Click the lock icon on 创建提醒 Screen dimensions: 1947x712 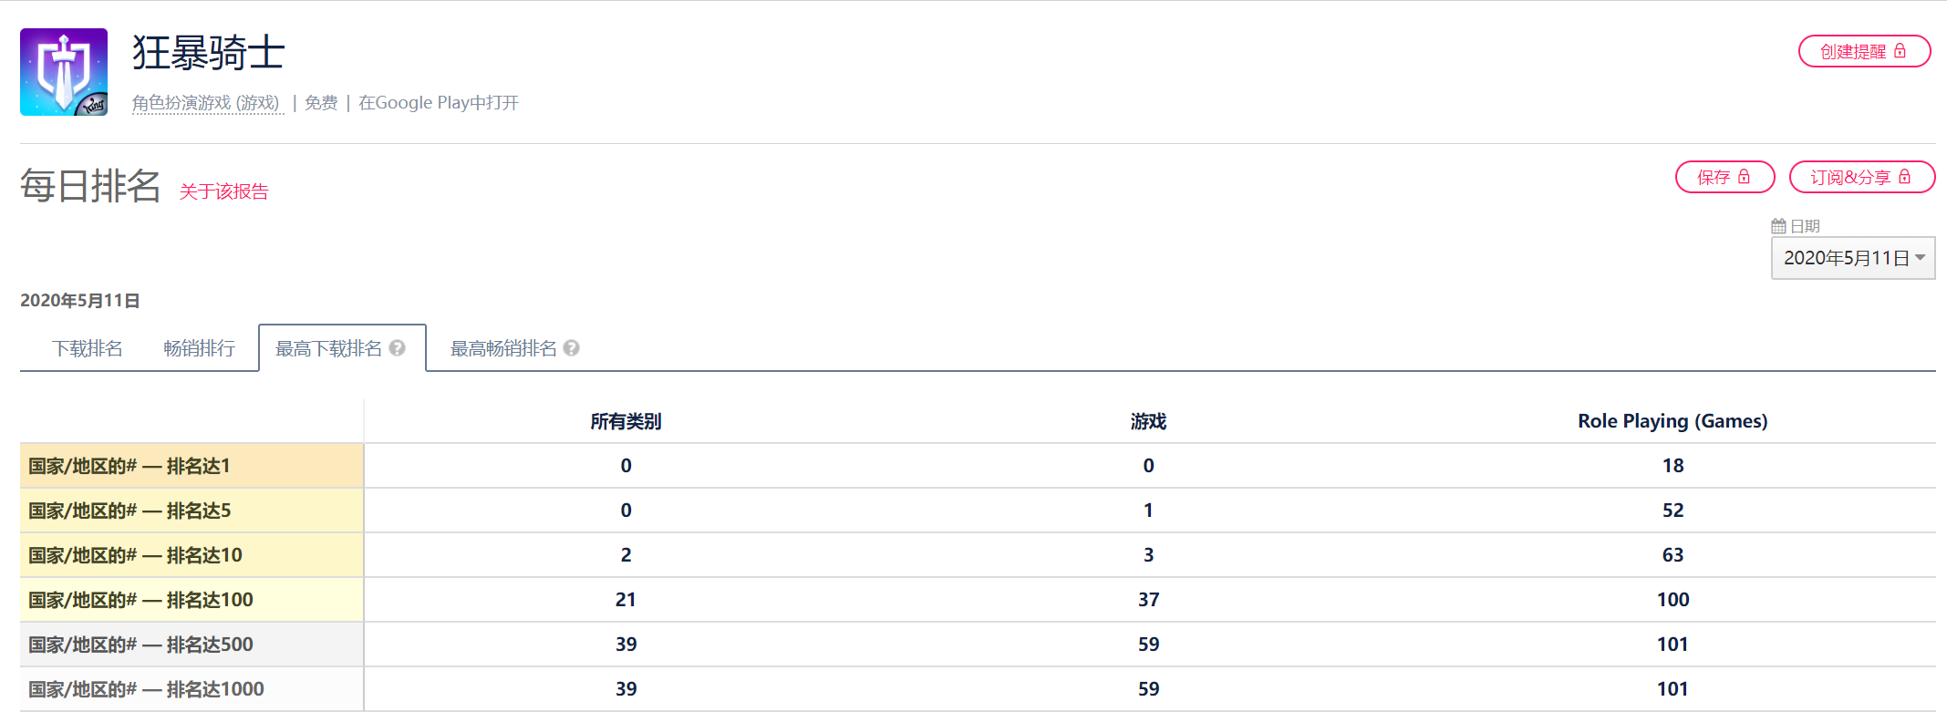(1900, 51)
